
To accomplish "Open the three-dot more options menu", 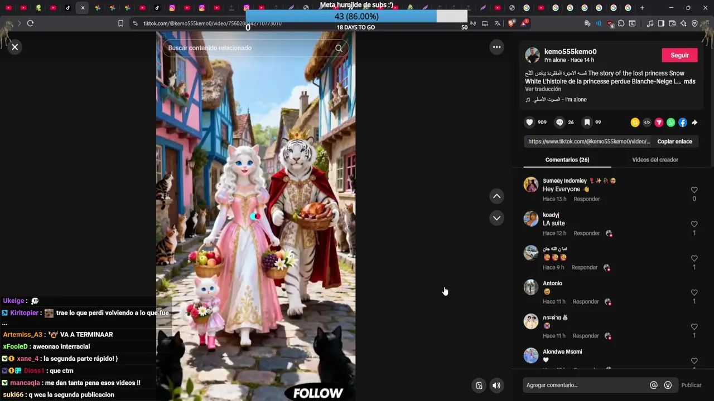I will (x=496, y=47).
